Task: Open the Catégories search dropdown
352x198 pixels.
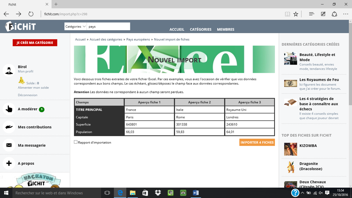Action: pyautogui.click(x=76, y=26)
